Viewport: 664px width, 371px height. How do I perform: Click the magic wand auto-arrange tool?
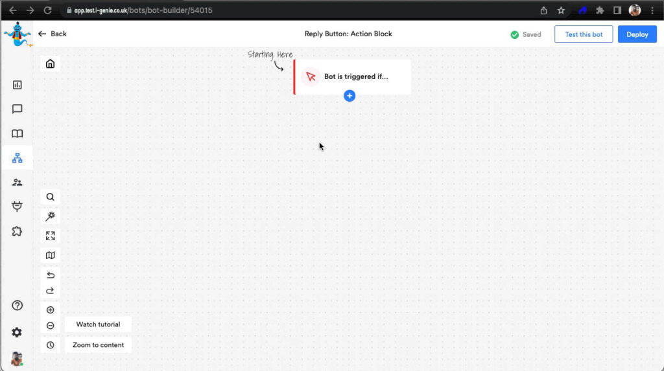tap(50, 216)
